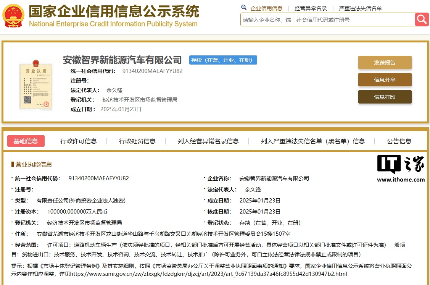Image resolution: width=430 pixels, height=285 pixels.
Task: Click the 登记状态 value 存续（在营、开业、在册）
Action: 270,223
